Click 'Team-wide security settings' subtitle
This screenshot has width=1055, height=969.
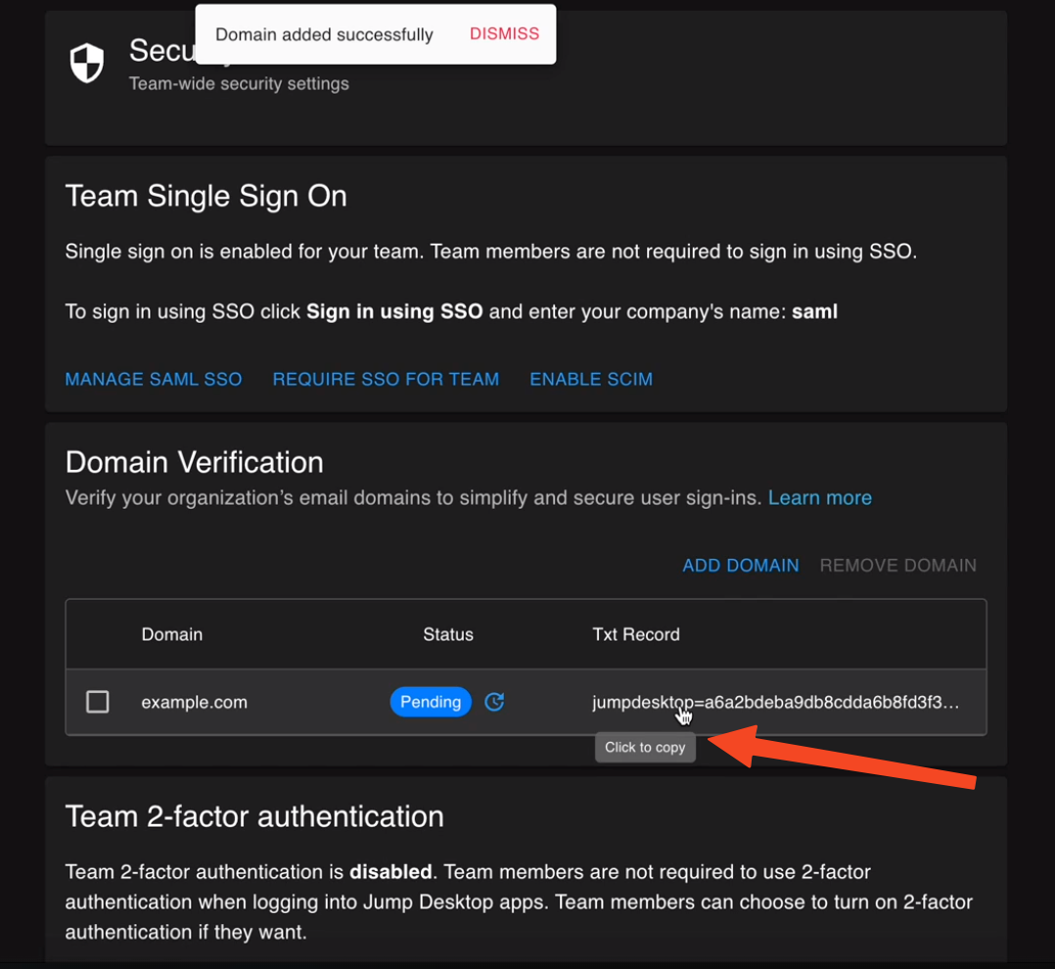tap(239, 83)
